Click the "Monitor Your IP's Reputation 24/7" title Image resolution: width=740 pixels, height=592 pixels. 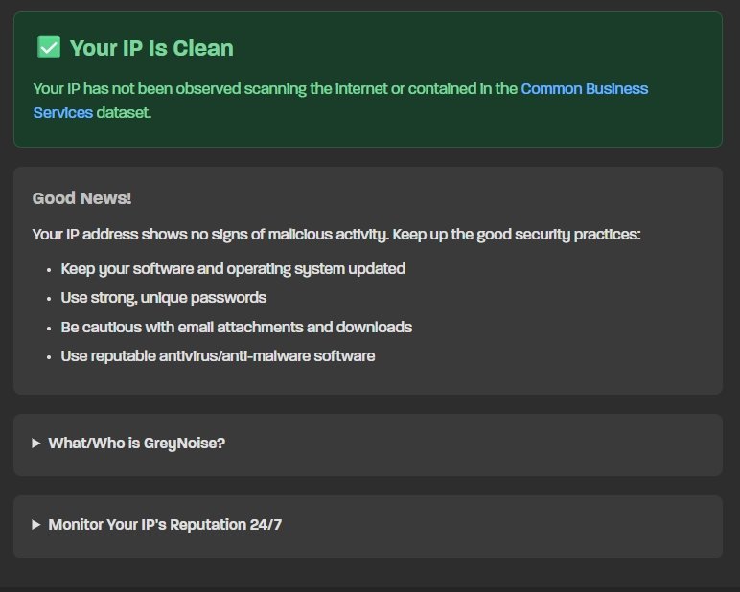[x=165, y=525]
